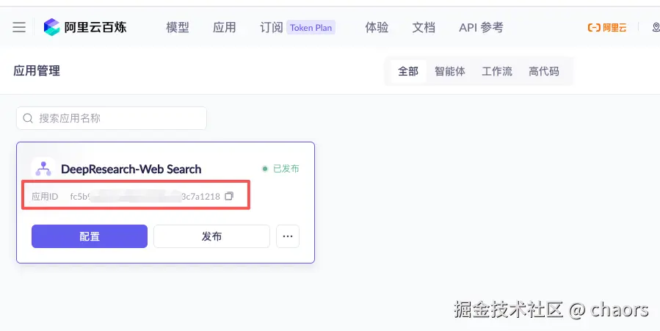
Task: Click the location icon at top right
Action: point(656,27)
